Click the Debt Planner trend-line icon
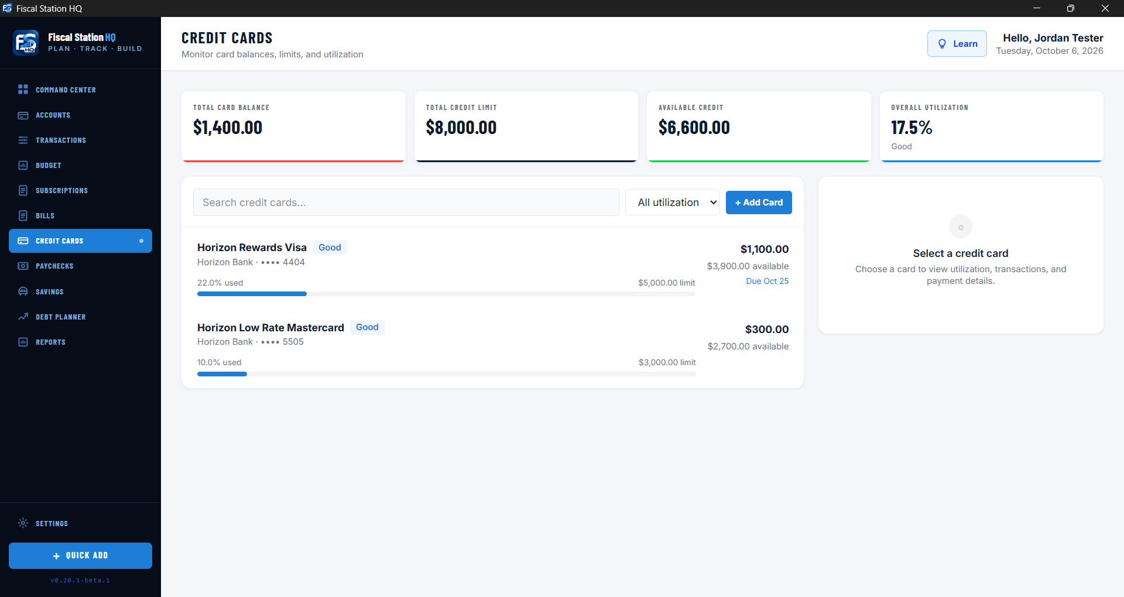The width and height of the screenshot is (1124, 597). click(23, 317)
